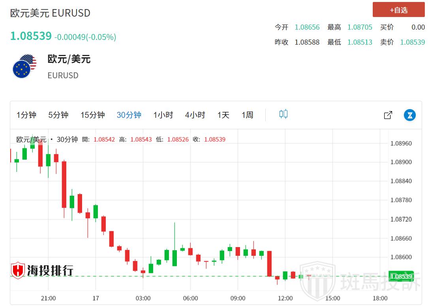Show the 1天 daily chart

(223, 115)
